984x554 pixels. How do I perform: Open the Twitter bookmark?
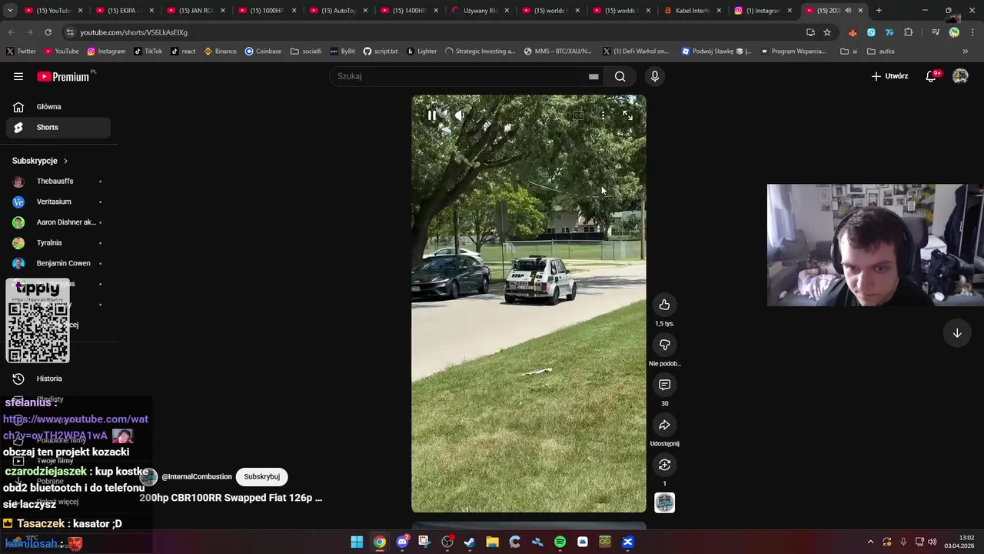coord(22,51)
